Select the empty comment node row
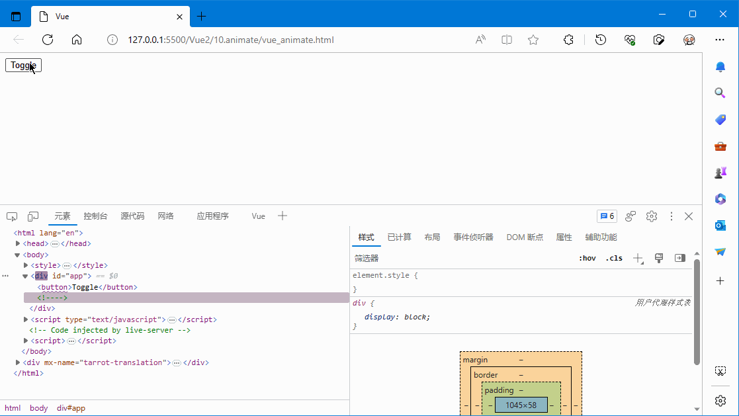Viewport: 739px width, 416px height. click(187, 298)
